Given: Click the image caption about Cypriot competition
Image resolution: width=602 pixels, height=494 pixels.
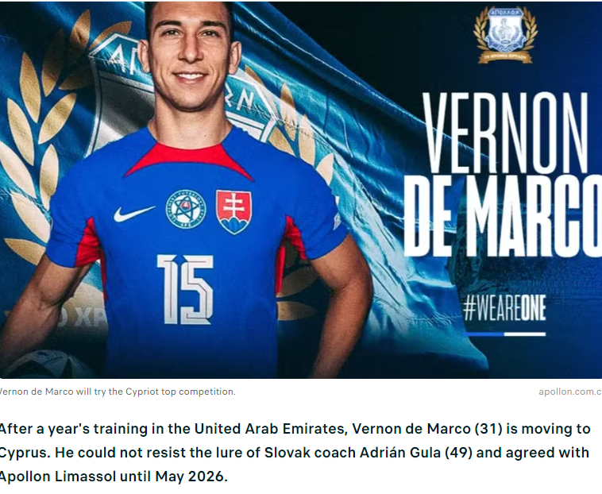Looking at the screenshot, I should point(116,392).
